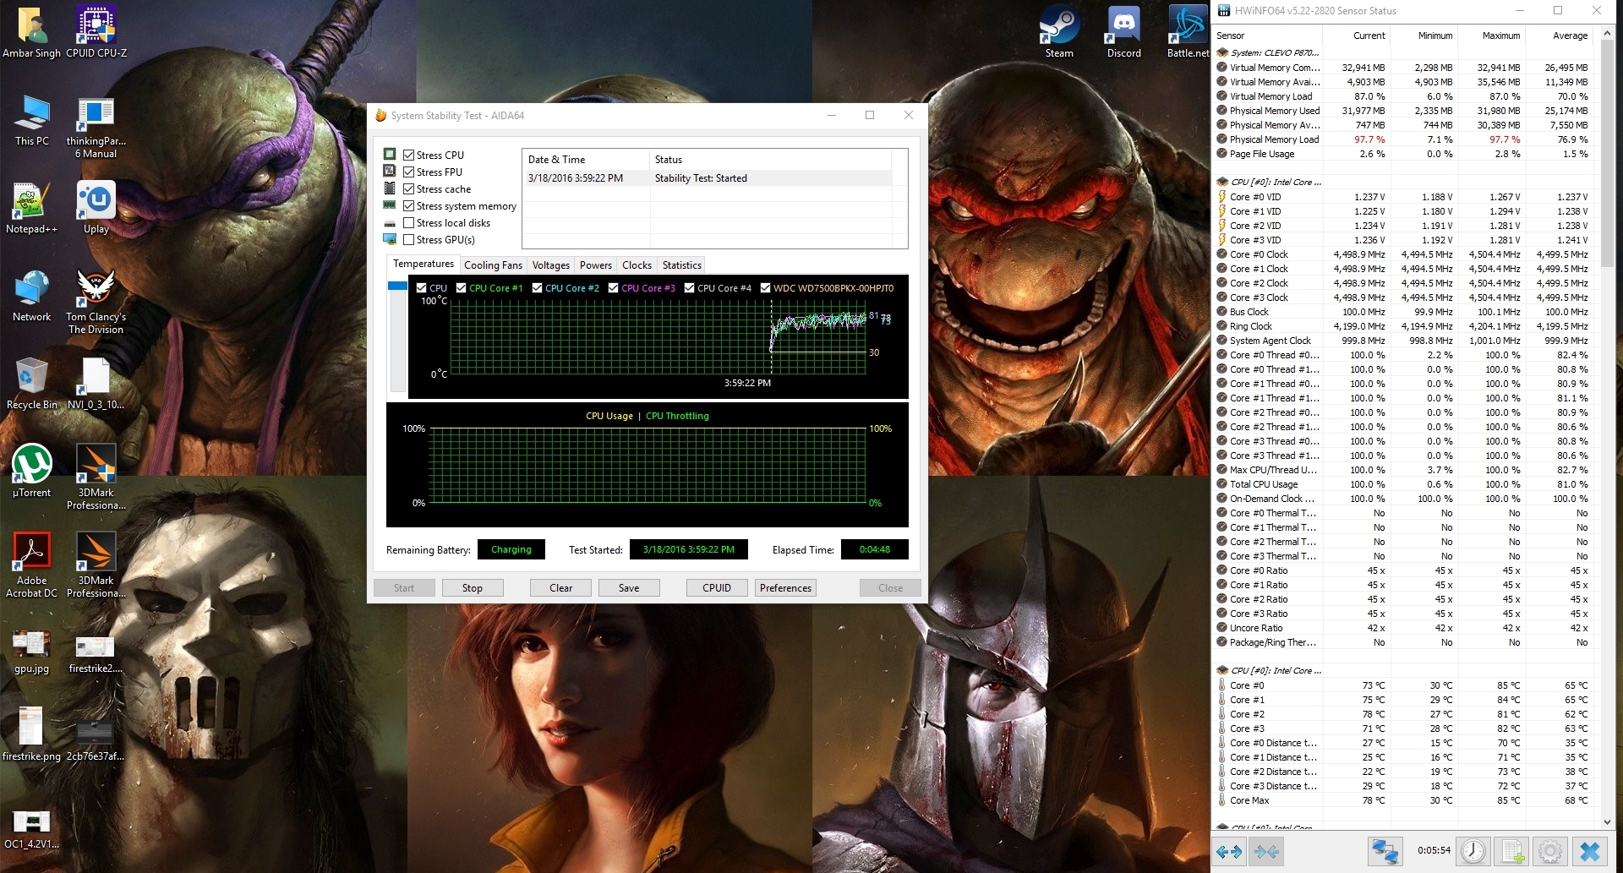Click the Current column header in HWiNFO
The width and height of the screenshot is (1623, 873).
tap(1356, 35)
